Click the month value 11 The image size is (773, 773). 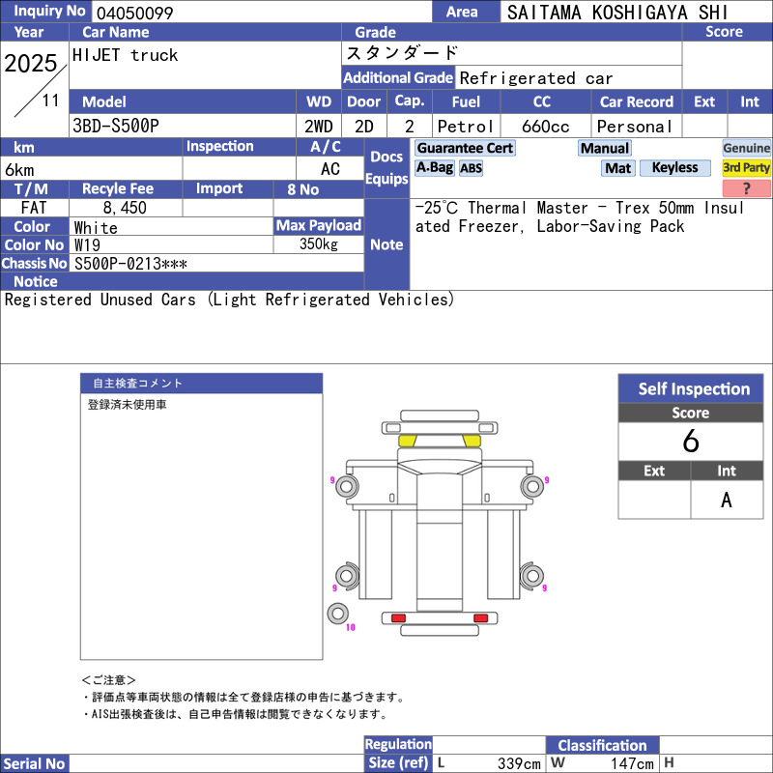tap(50, 100)
